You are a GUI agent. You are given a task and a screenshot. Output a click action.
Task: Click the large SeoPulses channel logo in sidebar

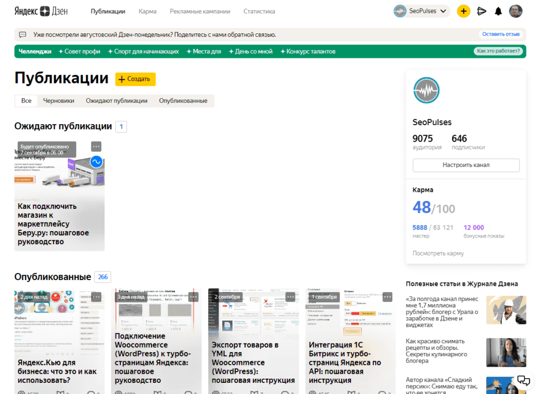(426, 90)
